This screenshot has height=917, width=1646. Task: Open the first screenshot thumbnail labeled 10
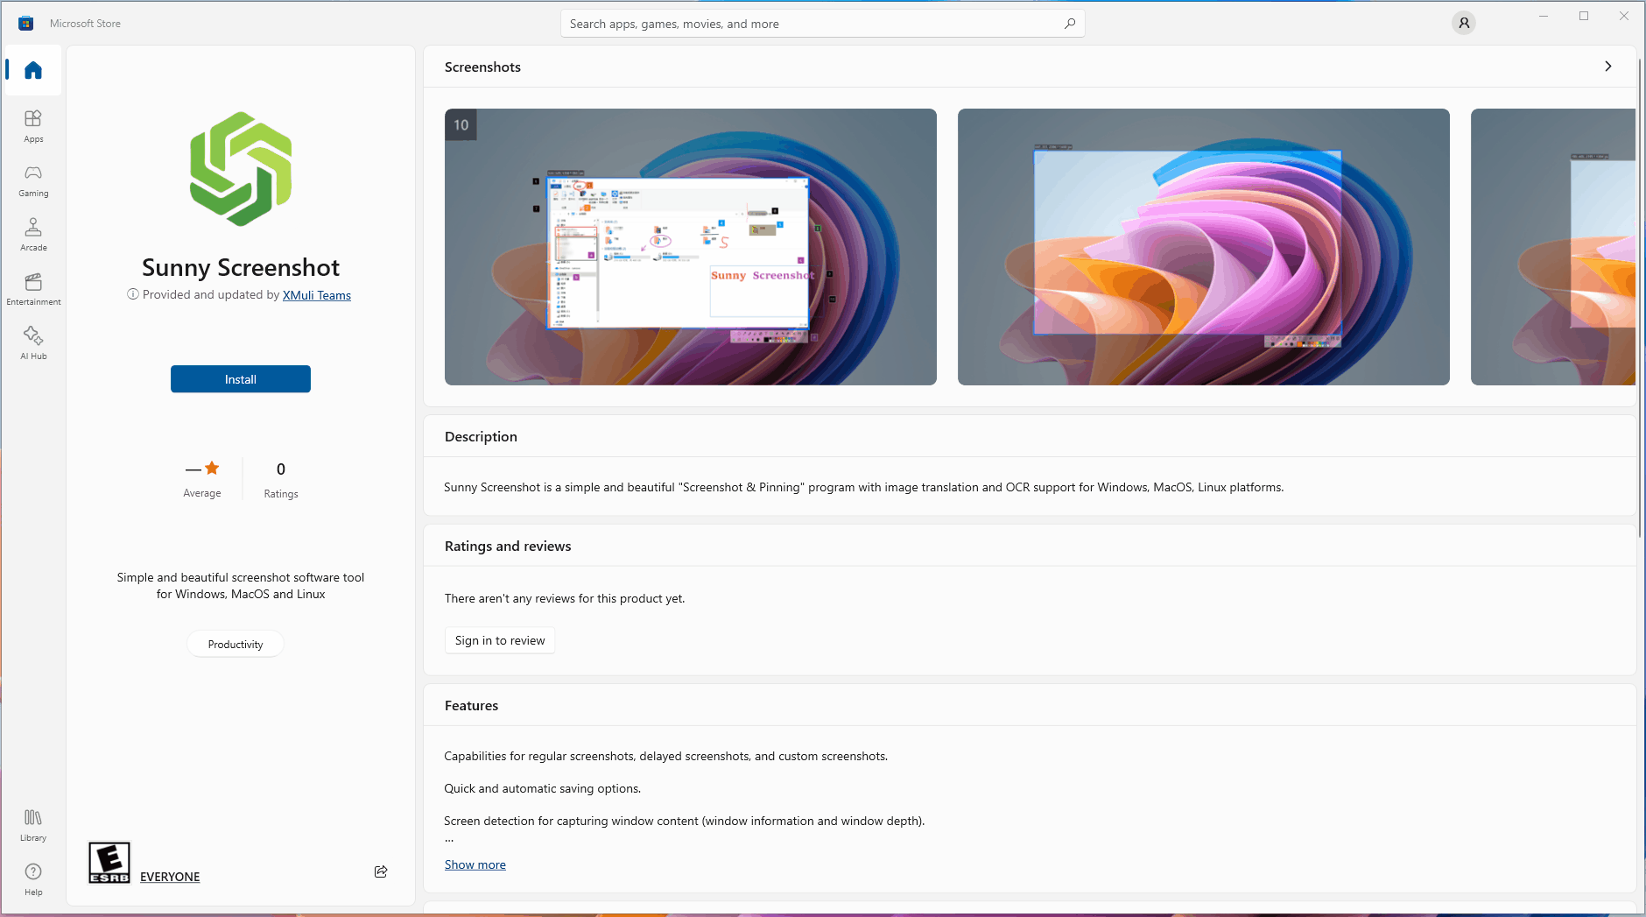(x=691, y=247)
